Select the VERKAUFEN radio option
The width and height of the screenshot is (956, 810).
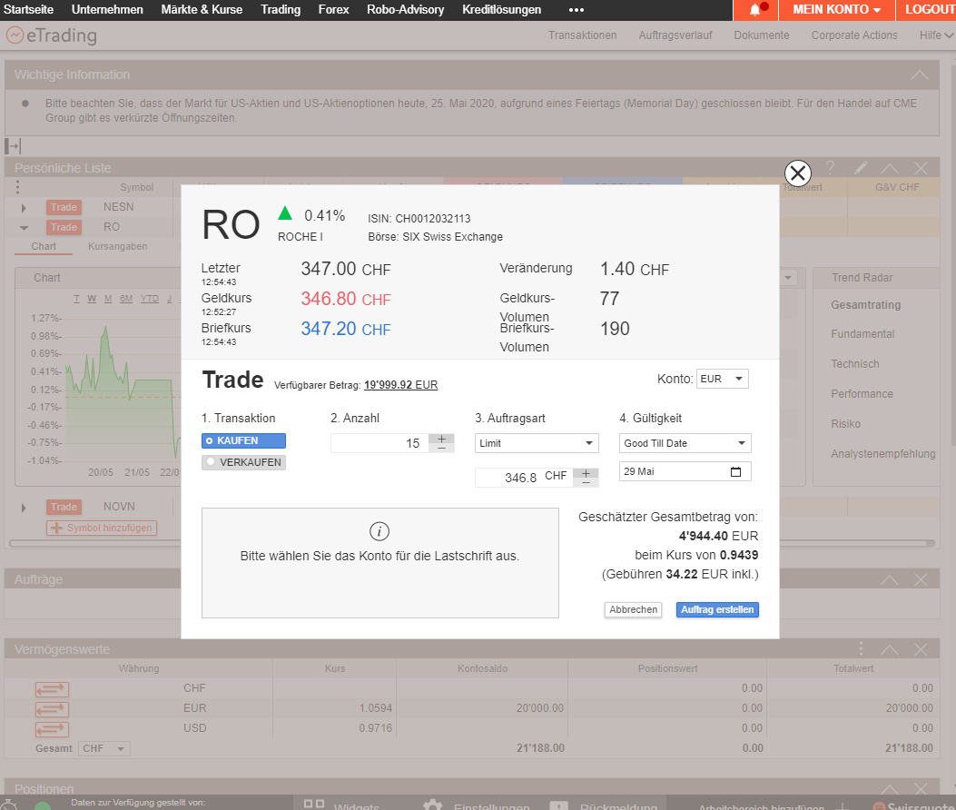(x=243, y=462)
